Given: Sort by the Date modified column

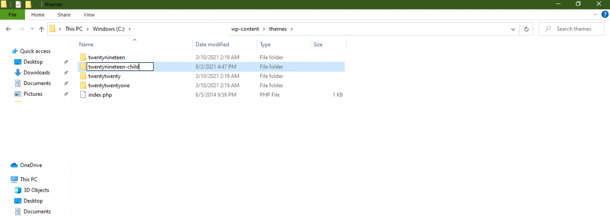Looking at the screenshot, I should point(212,45).
